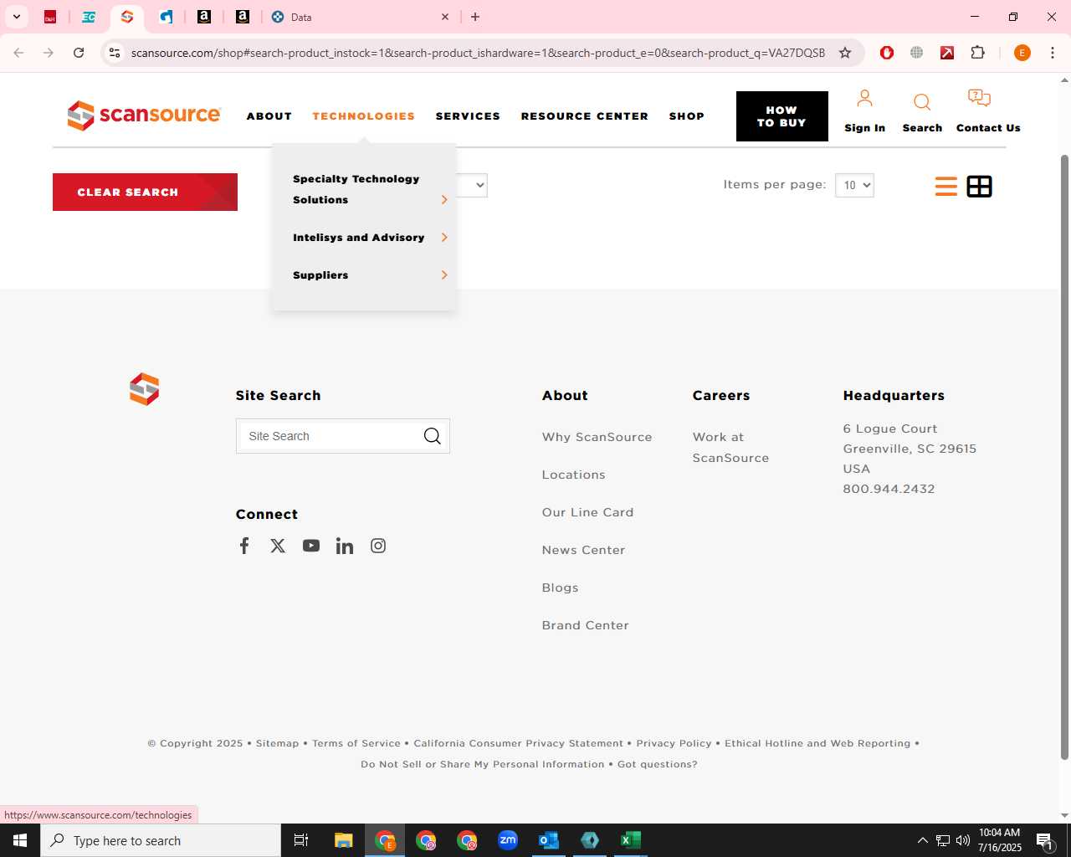Screen dimensions: 1071x857
Task: Open a new browser tab
Action: [475, 17]
